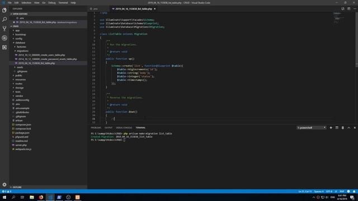This screenshot has width=358, height=201.
Task: Close the list_table.php editor tab
Action: 154,9
